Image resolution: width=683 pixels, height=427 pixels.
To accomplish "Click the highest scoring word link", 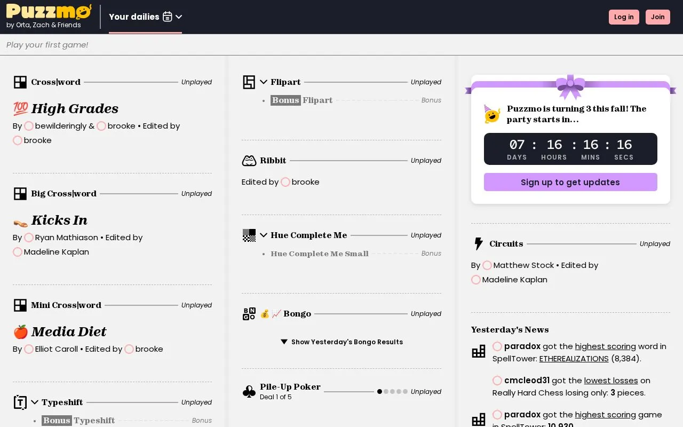I will click(605, 346).
